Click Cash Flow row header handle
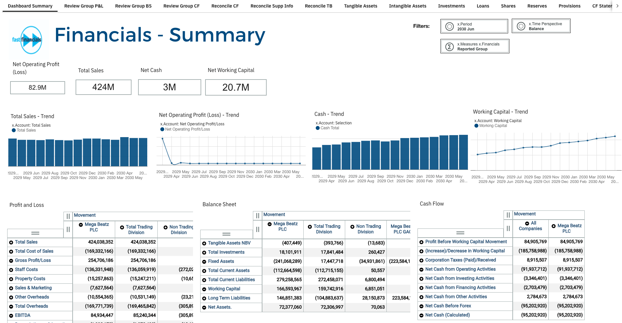Viewport: 622px width, 323px height. (460, 233)
